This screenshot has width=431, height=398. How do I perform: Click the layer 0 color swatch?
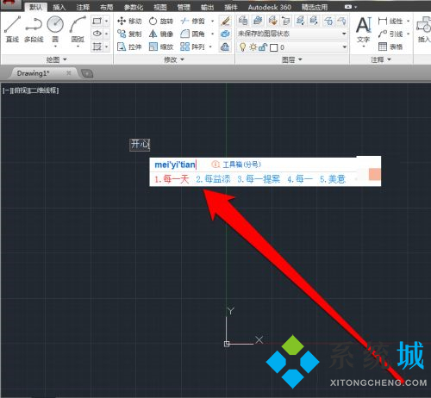point(274,47)
